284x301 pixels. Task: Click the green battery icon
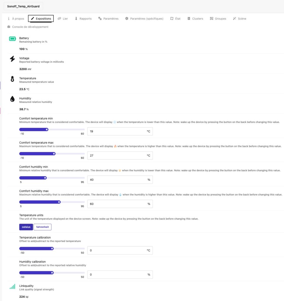[x=12, y=39]
